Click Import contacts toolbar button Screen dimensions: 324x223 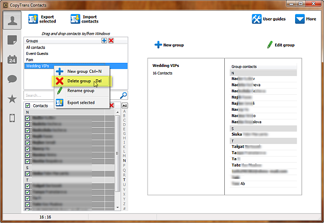85,19
